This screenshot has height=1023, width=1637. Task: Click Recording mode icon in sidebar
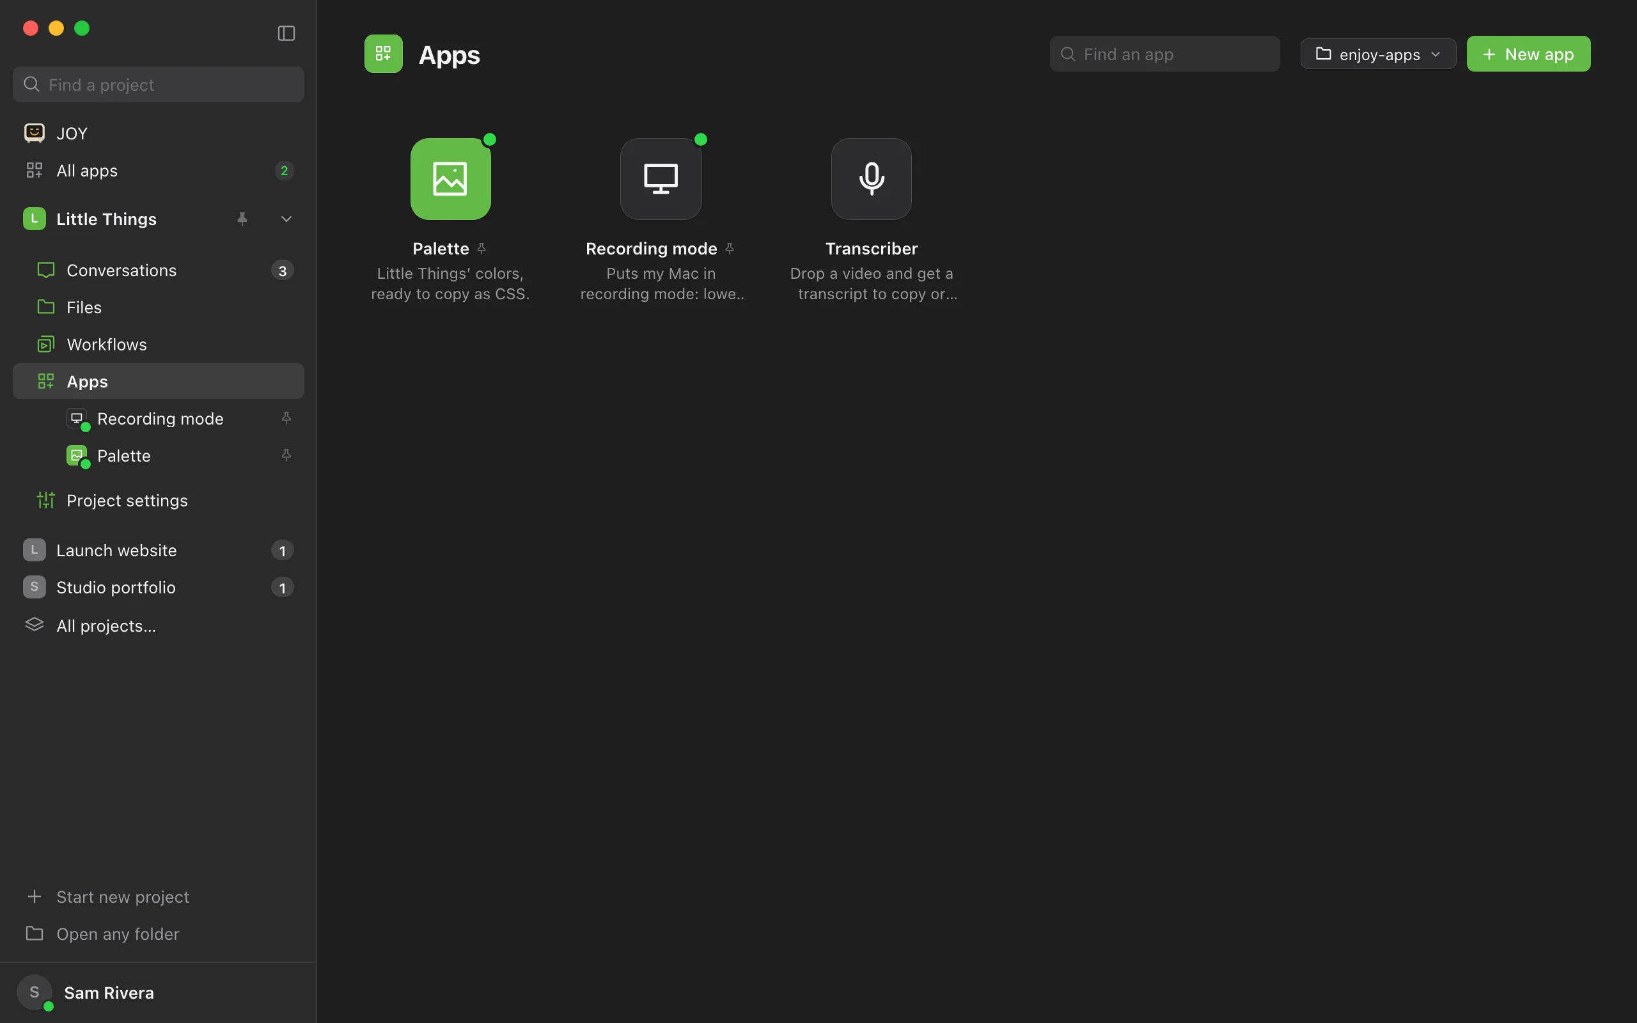77,418
